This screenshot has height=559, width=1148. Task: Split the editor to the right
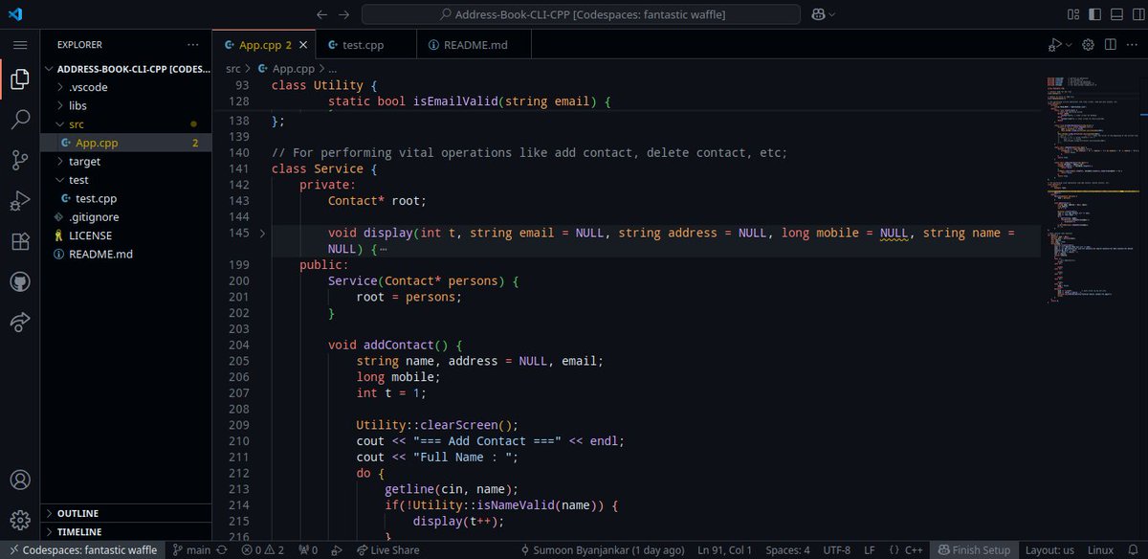click(1111, 44)
